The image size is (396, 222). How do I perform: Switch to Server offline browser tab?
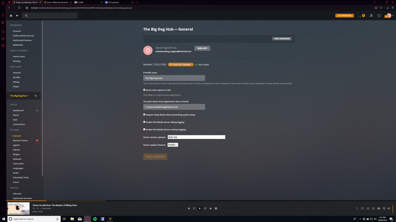(x=58, y=2)
